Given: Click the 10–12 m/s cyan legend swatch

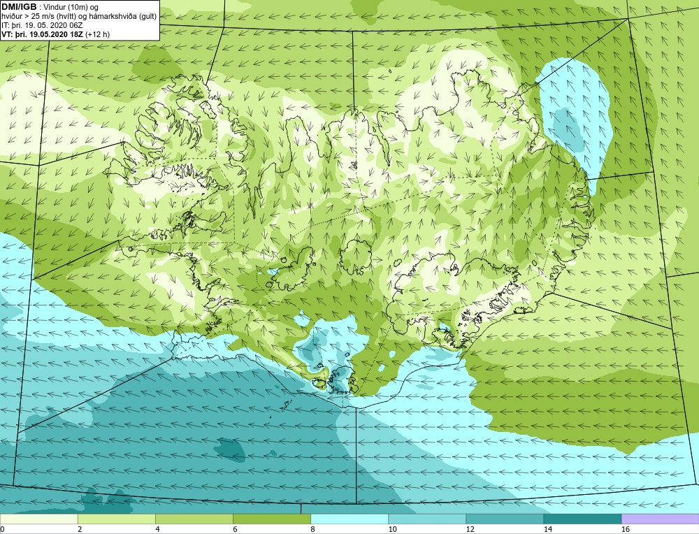Looking at the screenshot, I should [427, 519].
